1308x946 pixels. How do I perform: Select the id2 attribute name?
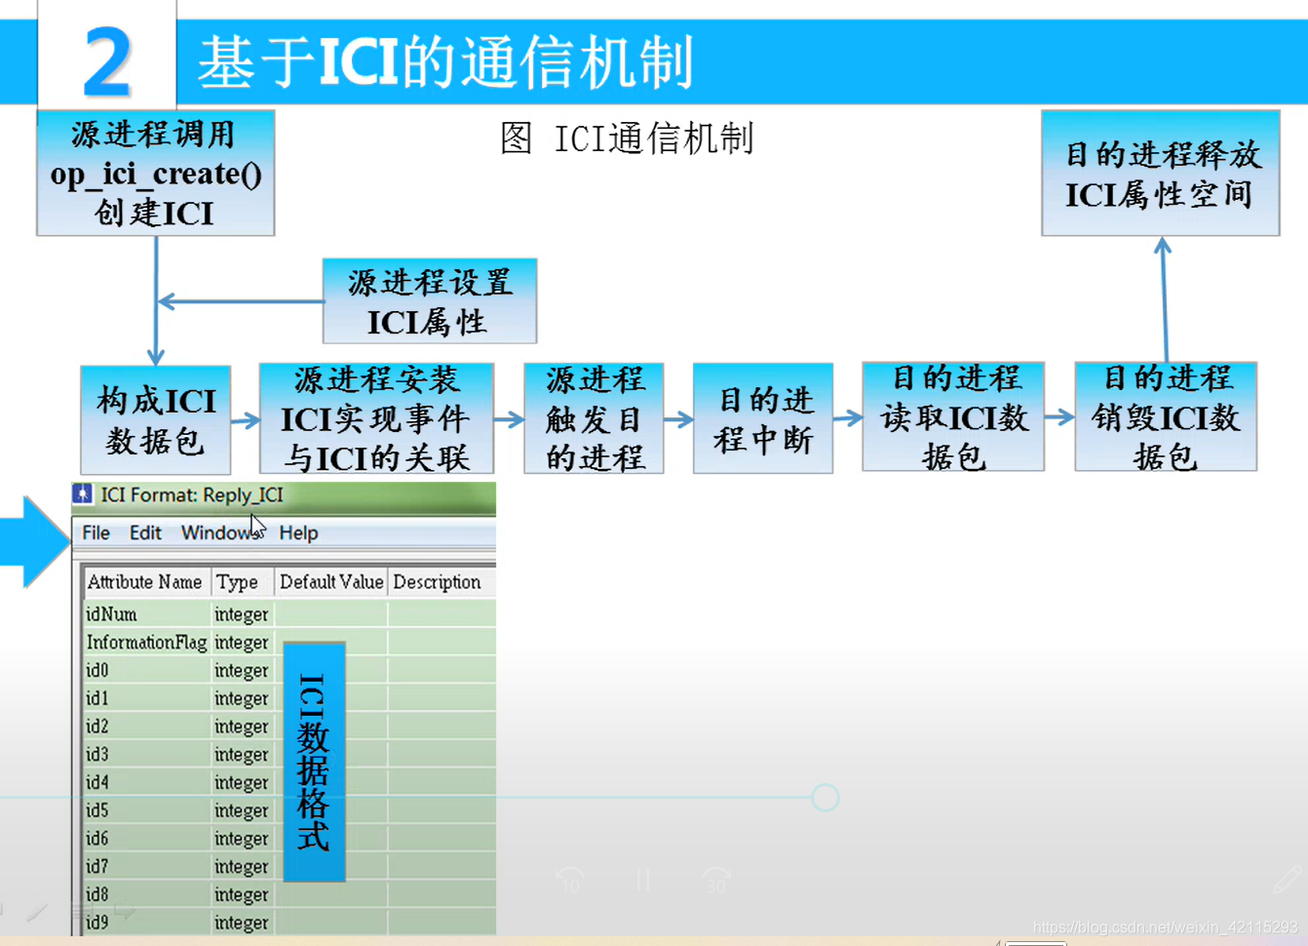pos(97,727)
